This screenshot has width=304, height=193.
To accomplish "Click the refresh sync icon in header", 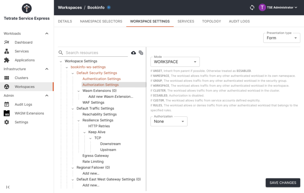I will (252, 8).
